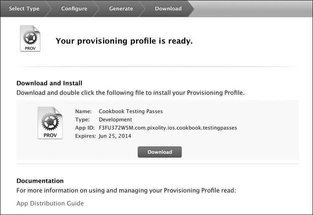Click the PROV icon beside the ready heading
This screenshot has height=215, width=313.
click(x=30, y=38)
